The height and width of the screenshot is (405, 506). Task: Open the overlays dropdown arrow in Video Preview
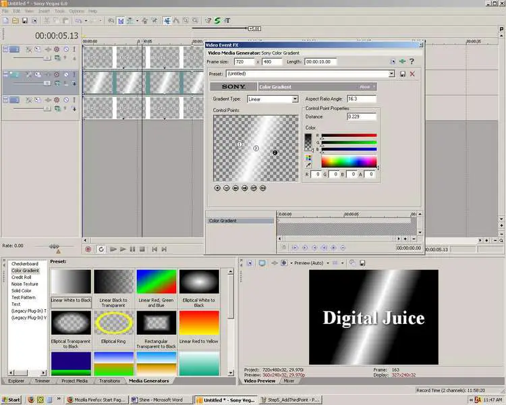[342, 263]
